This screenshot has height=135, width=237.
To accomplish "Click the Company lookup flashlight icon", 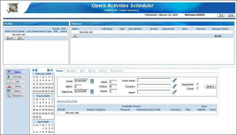I will pyautogui.click(x=175, y=86).
